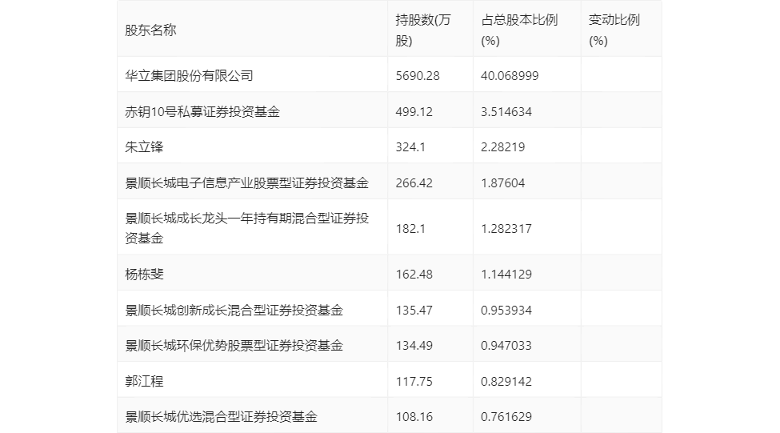Image resolution: width=780 pixels, height=433 pixels.
Task: Select the value 135.47
Action: [414, 310]
